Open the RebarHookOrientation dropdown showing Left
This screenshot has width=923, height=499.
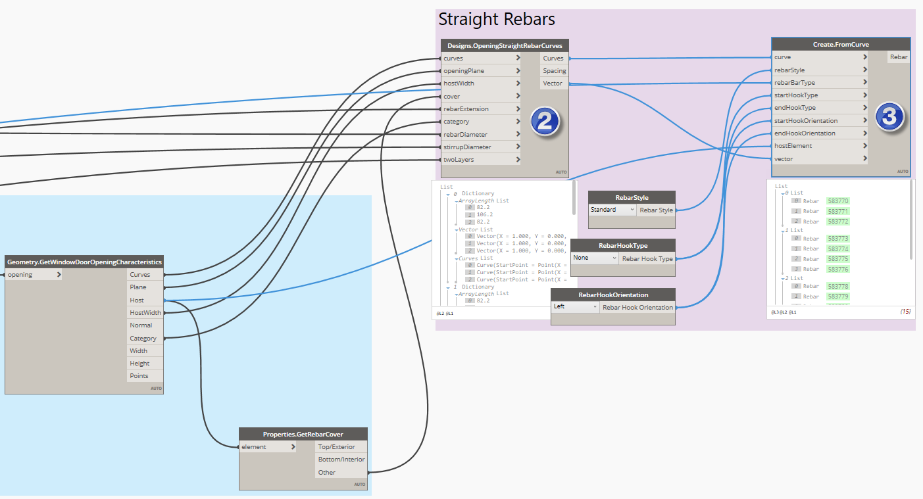coord(575,306)
